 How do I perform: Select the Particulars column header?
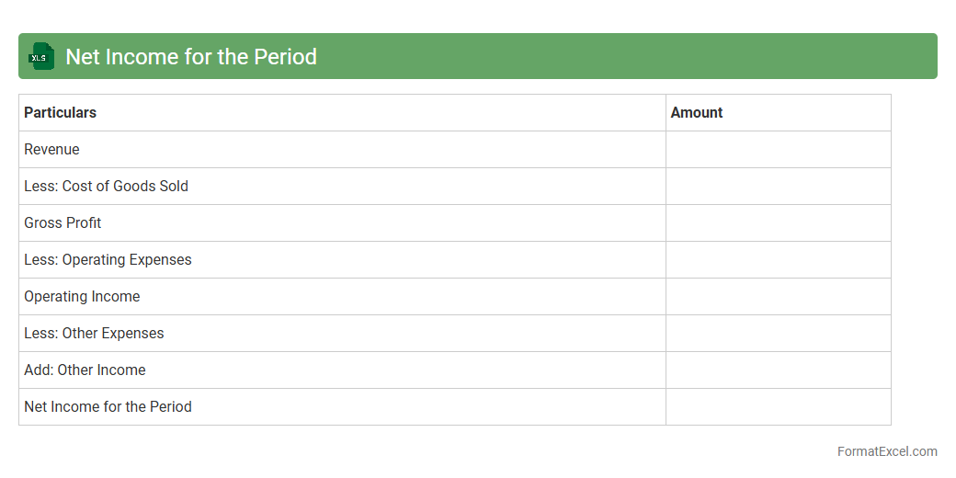click(x=61, y=112)
